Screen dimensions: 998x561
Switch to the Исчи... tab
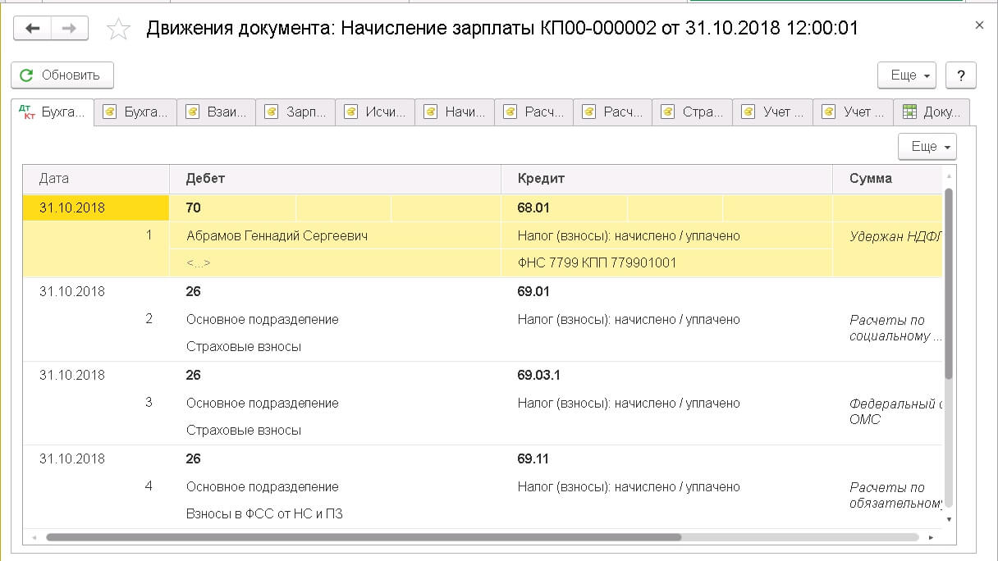click(x=376, y=112)
